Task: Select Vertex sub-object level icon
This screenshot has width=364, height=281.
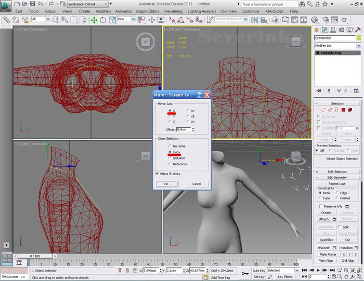Action: pos(322,110)
